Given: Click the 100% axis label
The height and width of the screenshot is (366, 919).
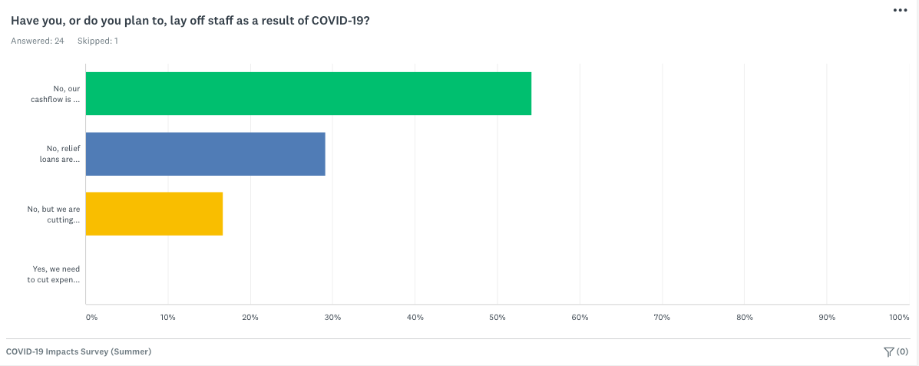Looking at the screenshot, I should pyautogui.click(x=899, y=318).
